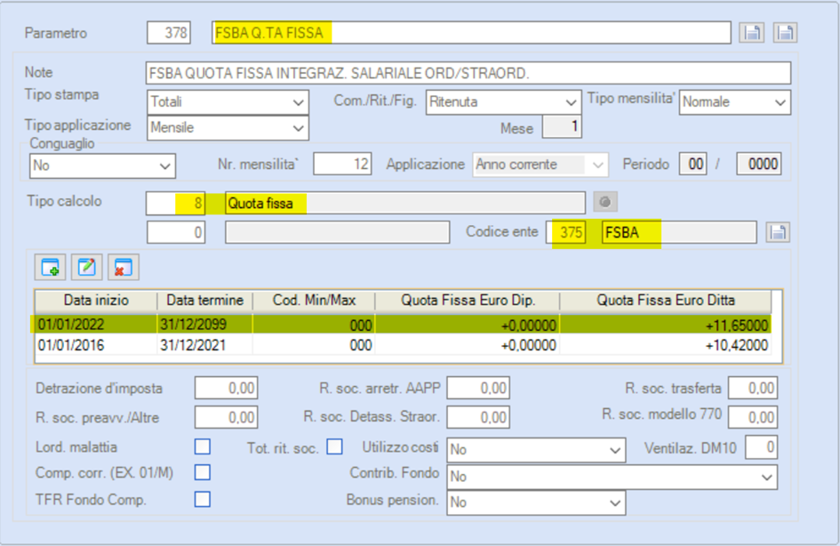The image size is (840, 546).
Task: Click the Detrazione d'imposta field
Action: 226,388
